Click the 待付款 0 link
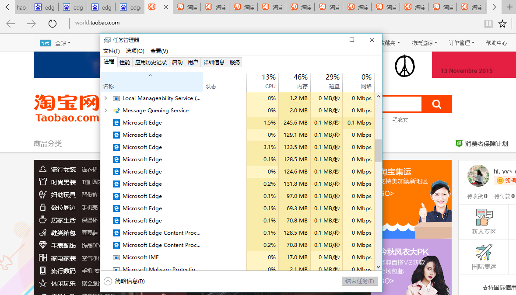The height and width of the screenshot is (295, 516). pyautogui.click(x=505, y=196)
